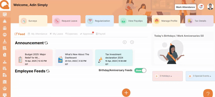This screenshot has width=215, height=97.
Task: Open the Request Leave shortcut
Action: pyautogui.click(x=66, y=21)
